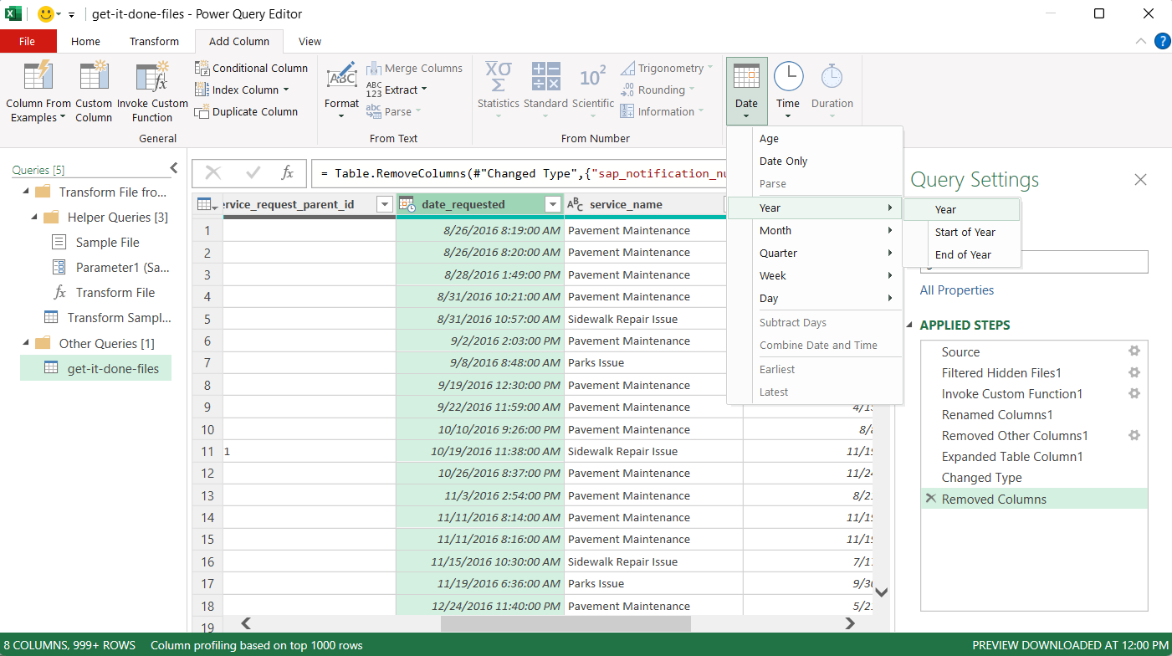Open the Duration menu

pyautogui.click(x=832, y=90)
